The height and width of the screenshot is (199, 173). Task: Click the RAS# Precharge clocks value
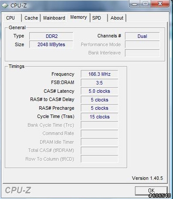click(100, 108)
